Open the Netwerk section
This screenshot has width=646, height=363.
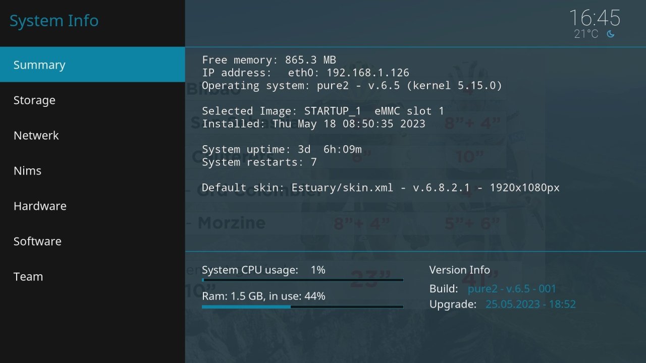92,135
